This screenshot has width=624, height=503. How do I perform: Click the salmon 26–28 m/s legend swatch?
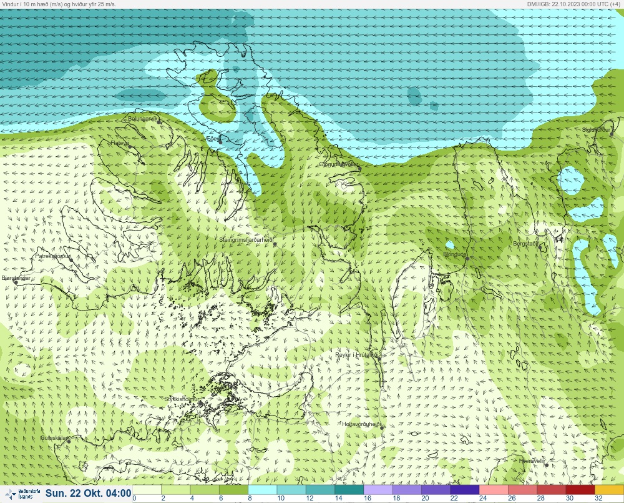point(522,490)
